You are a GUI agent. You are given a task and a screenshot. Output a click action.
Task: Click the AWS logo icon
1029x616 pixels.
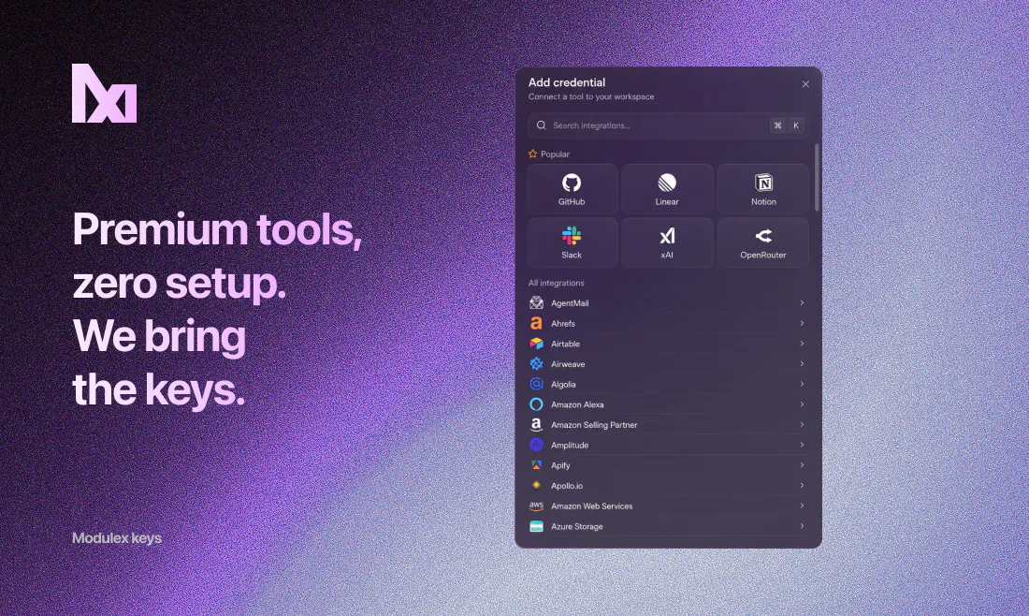(x=536, y=506)
